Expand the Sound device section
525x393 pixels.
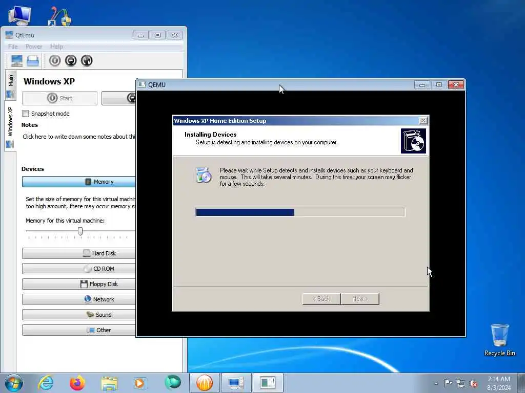coord(79,315)
